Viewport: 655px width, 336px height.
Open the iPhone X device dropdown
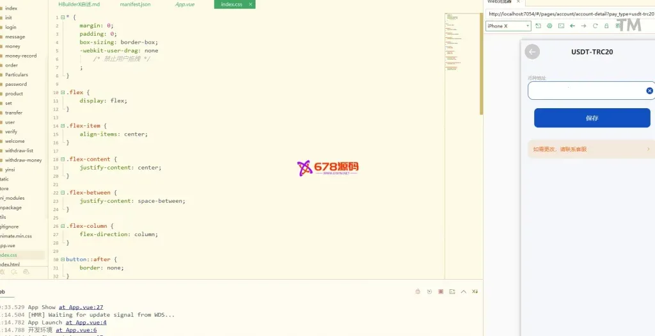pos(509,26)
